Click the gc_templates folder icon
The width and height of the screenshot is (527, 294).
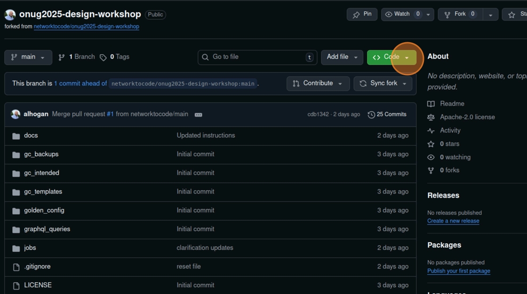pos(16,192)
